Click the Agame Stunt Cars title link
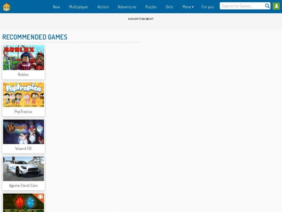 point(23,186)
